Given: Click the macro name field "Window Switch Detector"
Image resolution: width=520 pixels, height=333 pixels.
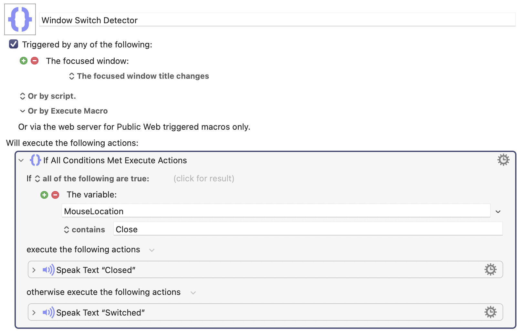Looking at the screenshot, I should click(x=277, y=20).
